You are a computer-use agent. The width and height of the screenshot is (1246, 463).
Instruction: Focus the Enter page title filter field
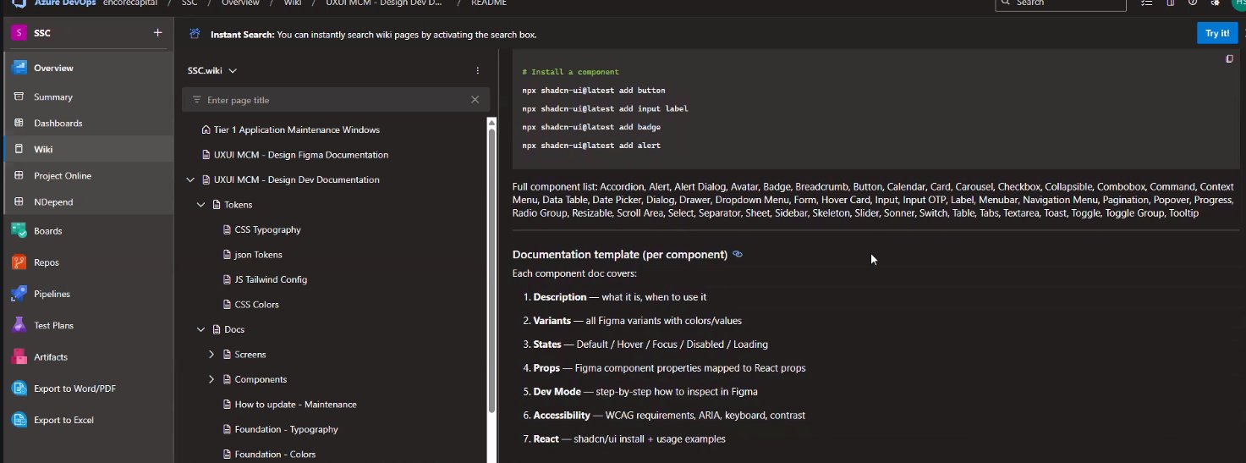(336, 100)
